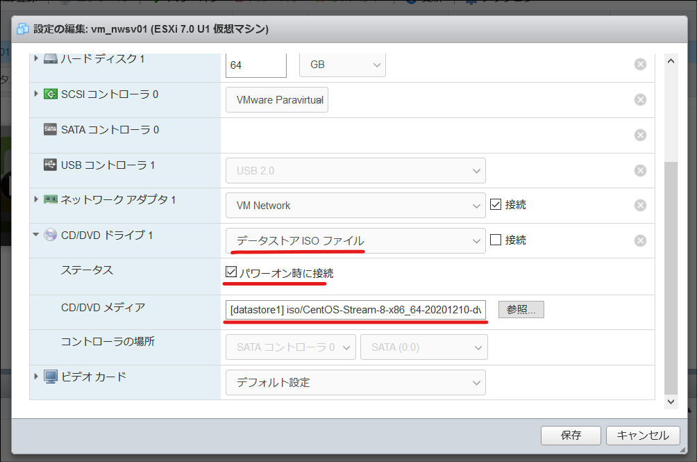Click the キャンセル button
Image resolution: width=697 pixels, height=462 pixels.
tap(643, 436)
